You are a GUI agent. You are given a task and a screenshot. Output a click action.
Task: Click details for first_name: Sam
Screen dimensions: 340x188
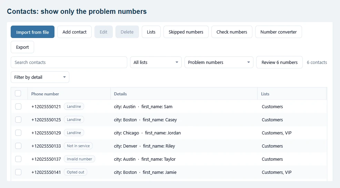click(x=143, y=106)
